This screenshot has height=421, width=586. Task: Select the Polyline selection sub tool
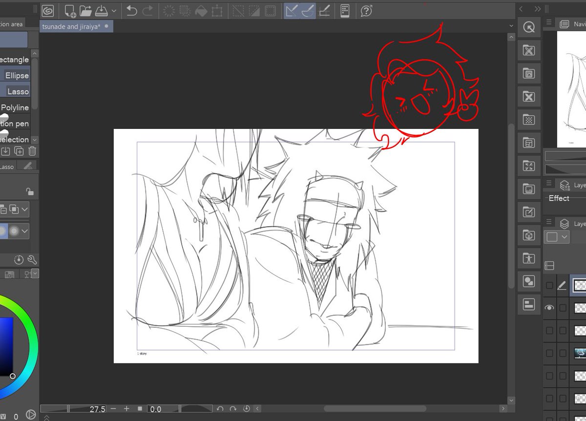(x=15, y=107)
